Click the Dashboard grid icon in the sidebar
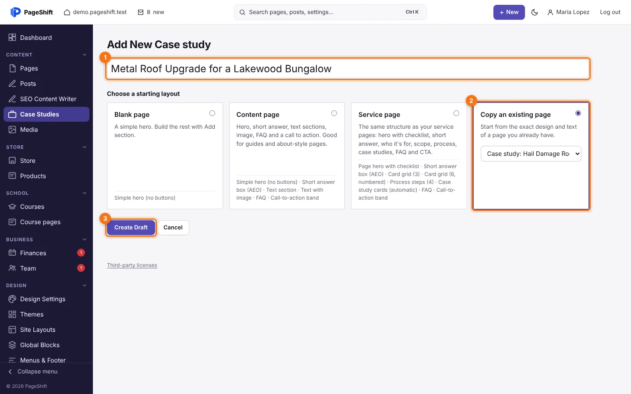Screen dimensions: 631x394 (12, 38)
